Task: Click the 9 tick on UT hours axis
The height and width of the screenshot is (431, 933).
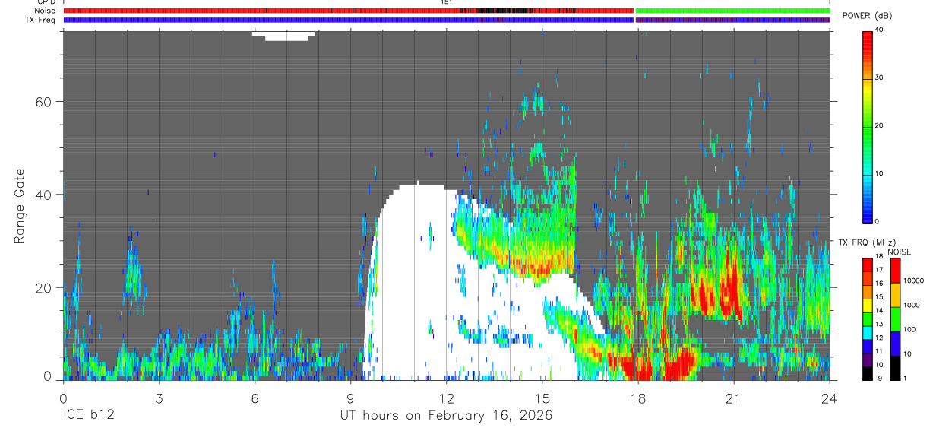Action: tap(350, 398)
